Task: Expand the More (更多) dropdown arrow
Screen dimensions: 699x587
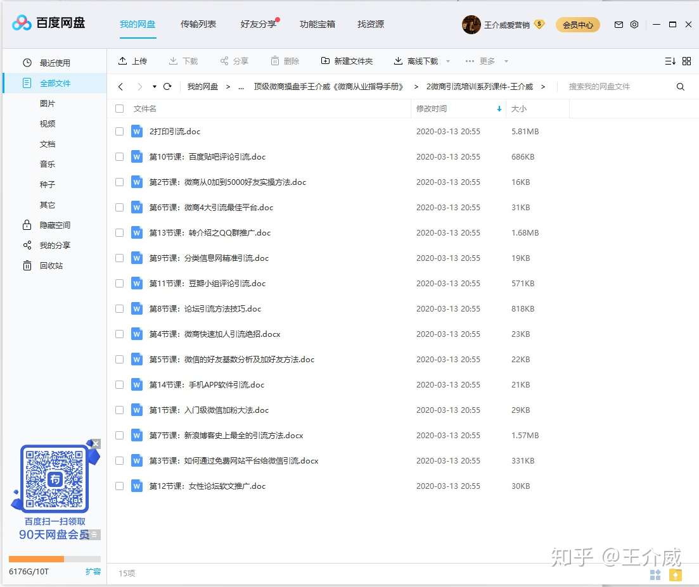Action: (x=506, y=61)
